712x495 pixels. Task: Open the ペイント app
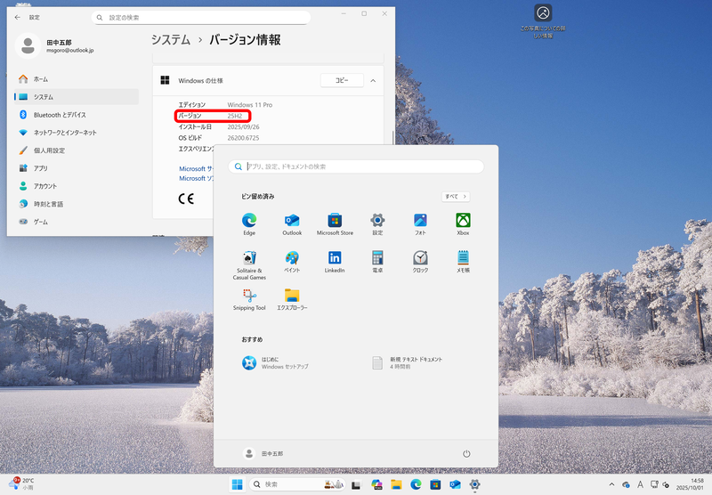[292, 262]
